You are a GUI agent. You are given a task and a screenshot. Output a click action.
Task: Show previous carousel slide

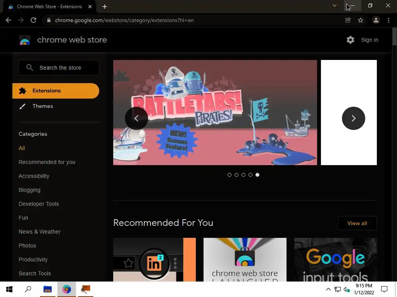click(x=136, y=118)
